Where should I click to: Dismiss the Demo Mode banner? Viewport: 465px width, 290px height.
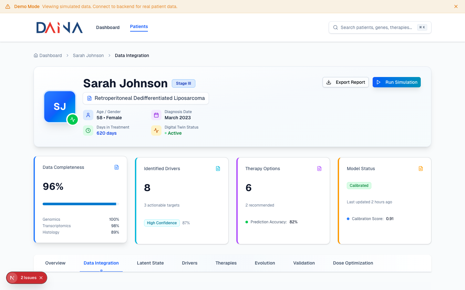click(456, 6)
